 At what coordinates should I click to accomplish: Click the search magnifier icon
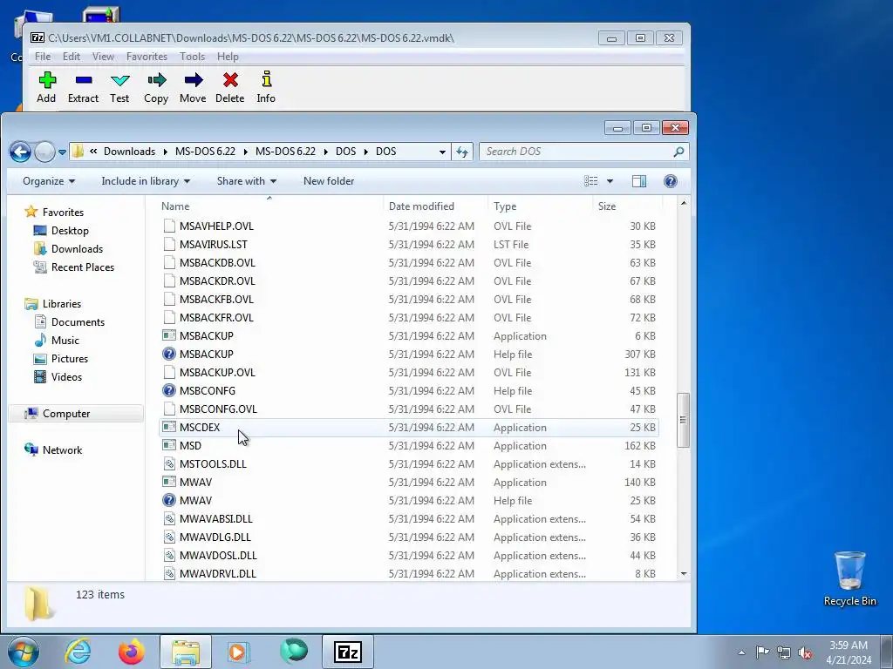[678, 152]
